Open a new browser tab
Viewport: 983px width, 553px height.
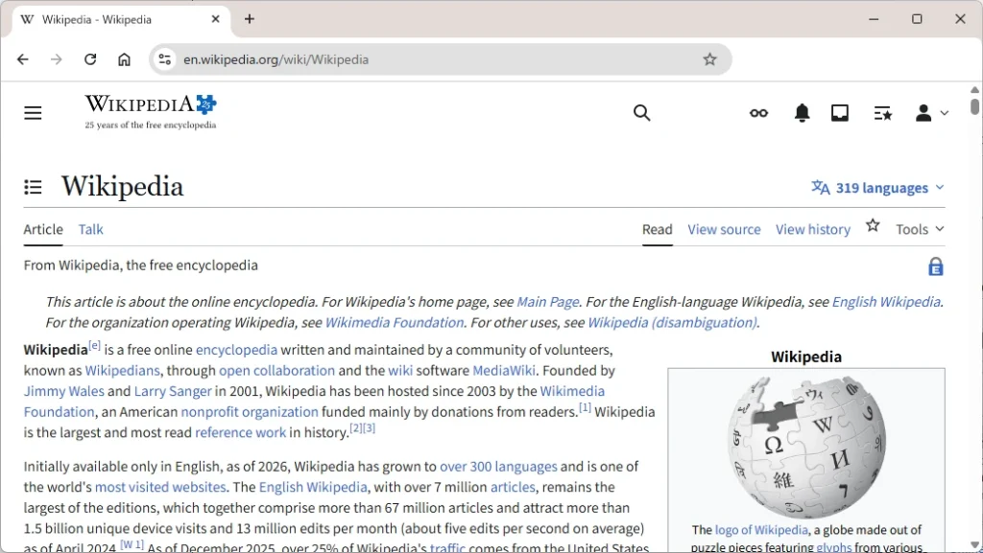(x=250, y=19)
